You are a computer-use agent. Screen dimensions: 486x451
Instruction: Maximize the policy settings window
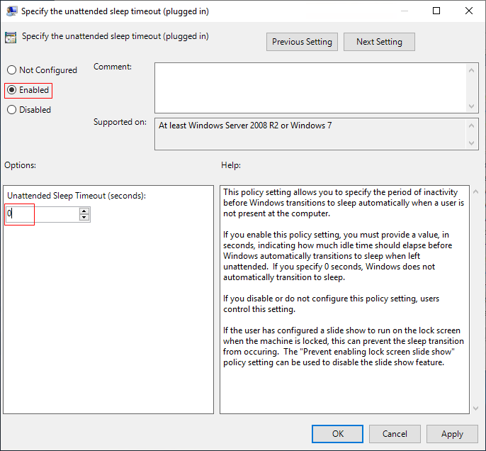[436, 11]
